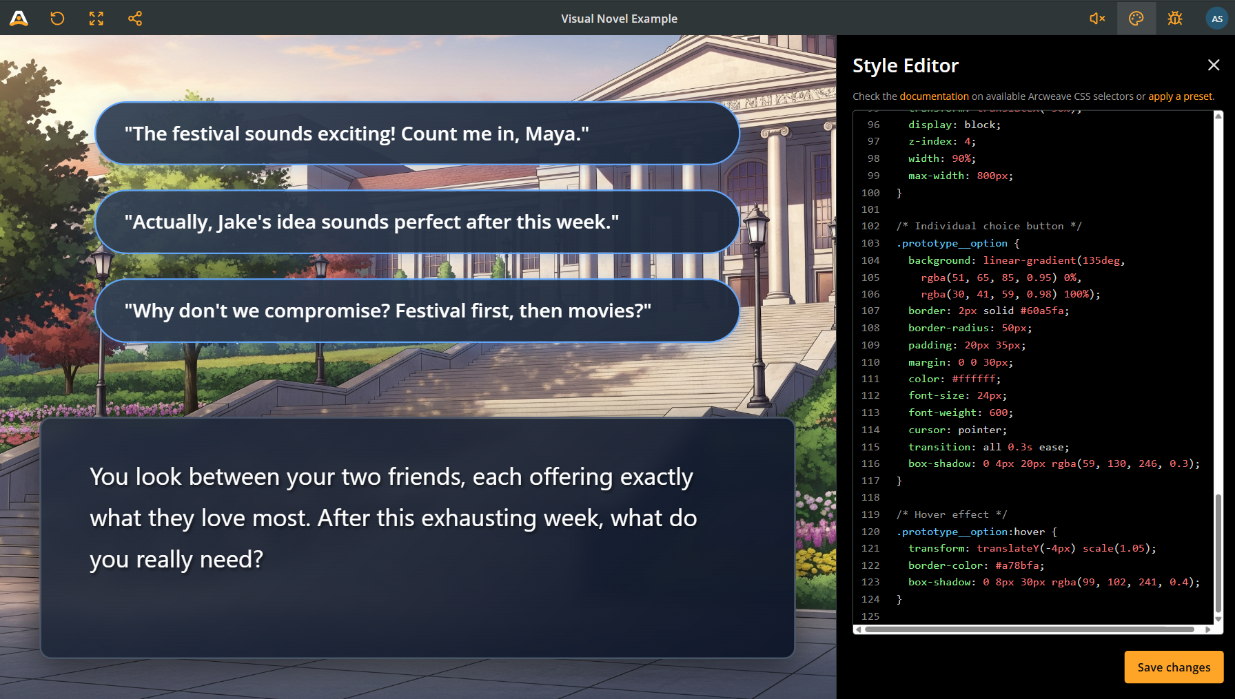Choose "The festival sounds exciting" option
1235x699 pixels.
coord(417,134)
